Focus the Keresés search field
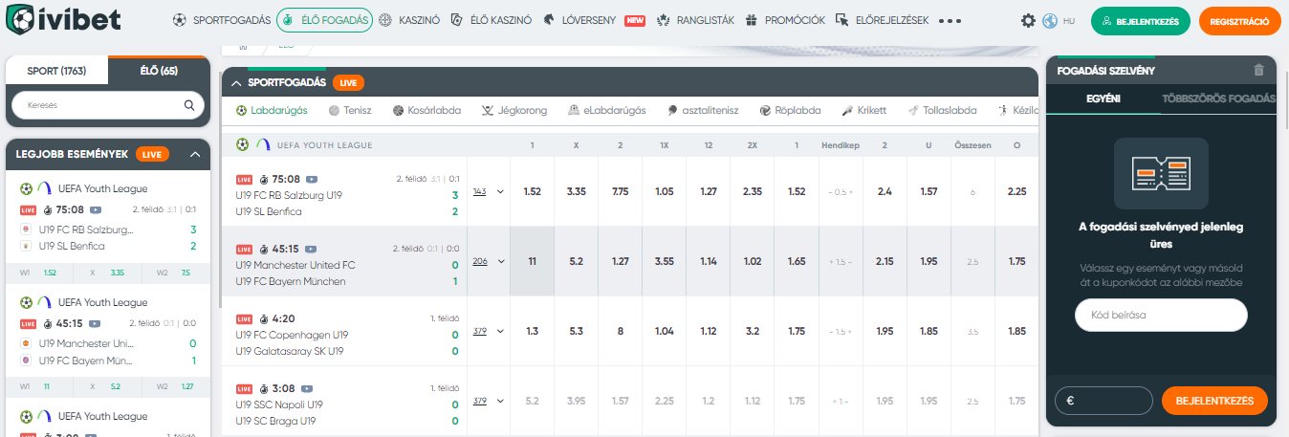Screen dimensions: 1289x437 pos(108,105)
